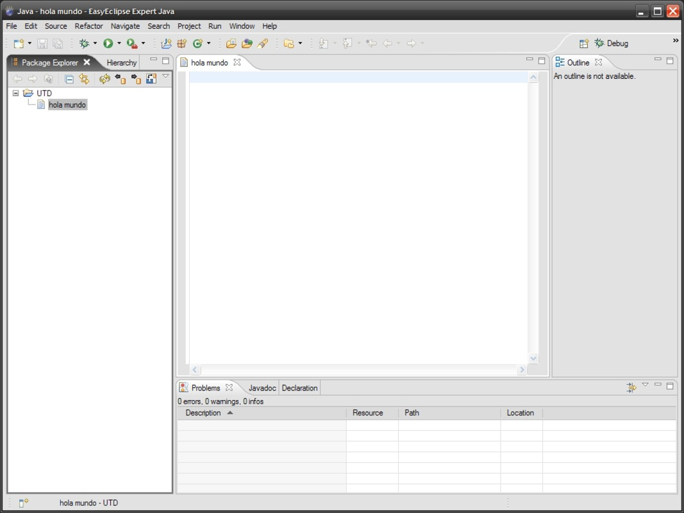Open the Search toolbar icon
Image resolution: width=684 pixels, height=513 pixels.
(x=263, y=43)
